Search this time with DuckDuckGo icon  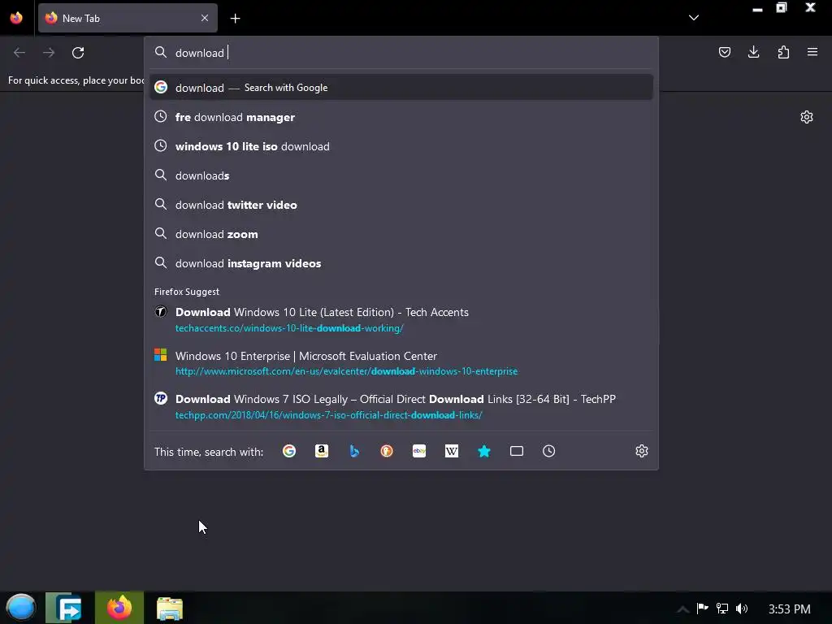click(x=386, y=451)
